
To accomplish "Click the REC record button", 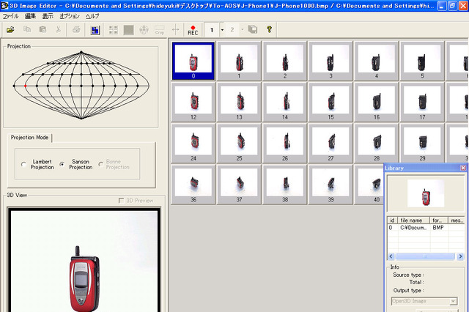I will coord(193,30).
